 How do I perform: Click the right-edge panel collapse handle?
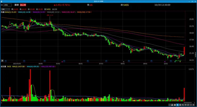(196, 55)
